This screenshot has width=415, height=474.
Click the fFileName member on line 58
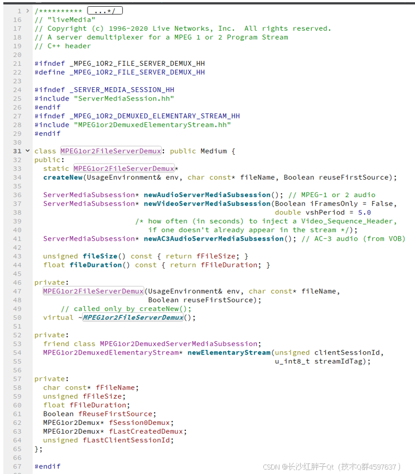coord(115,388)
